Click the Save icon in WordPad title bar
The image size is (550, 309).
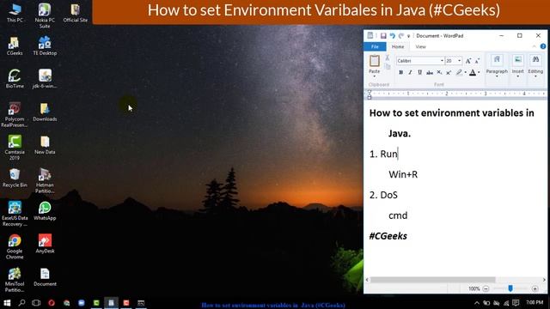tap(383, 36)
